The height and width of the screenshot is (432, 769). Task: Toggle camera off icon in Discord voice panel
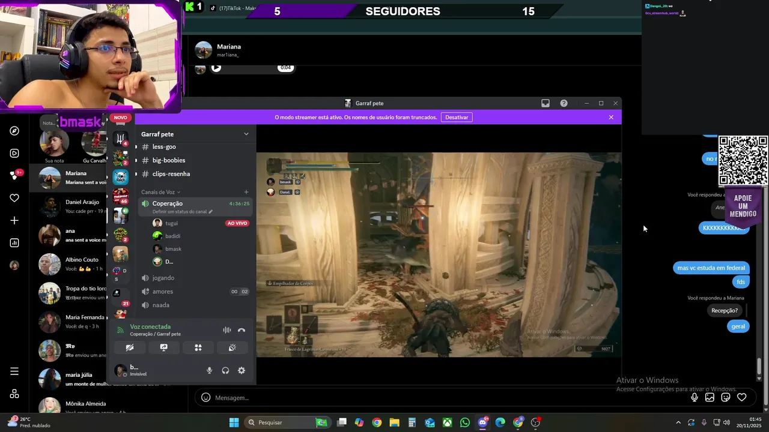coord(130,347)
